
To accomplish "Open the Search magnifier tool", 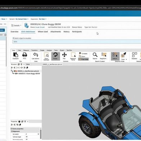I will 95,56.
